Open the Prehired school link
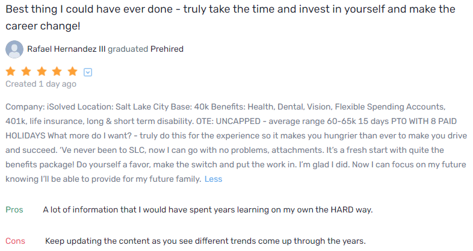473x251 pixels. (x=167, y=49)
